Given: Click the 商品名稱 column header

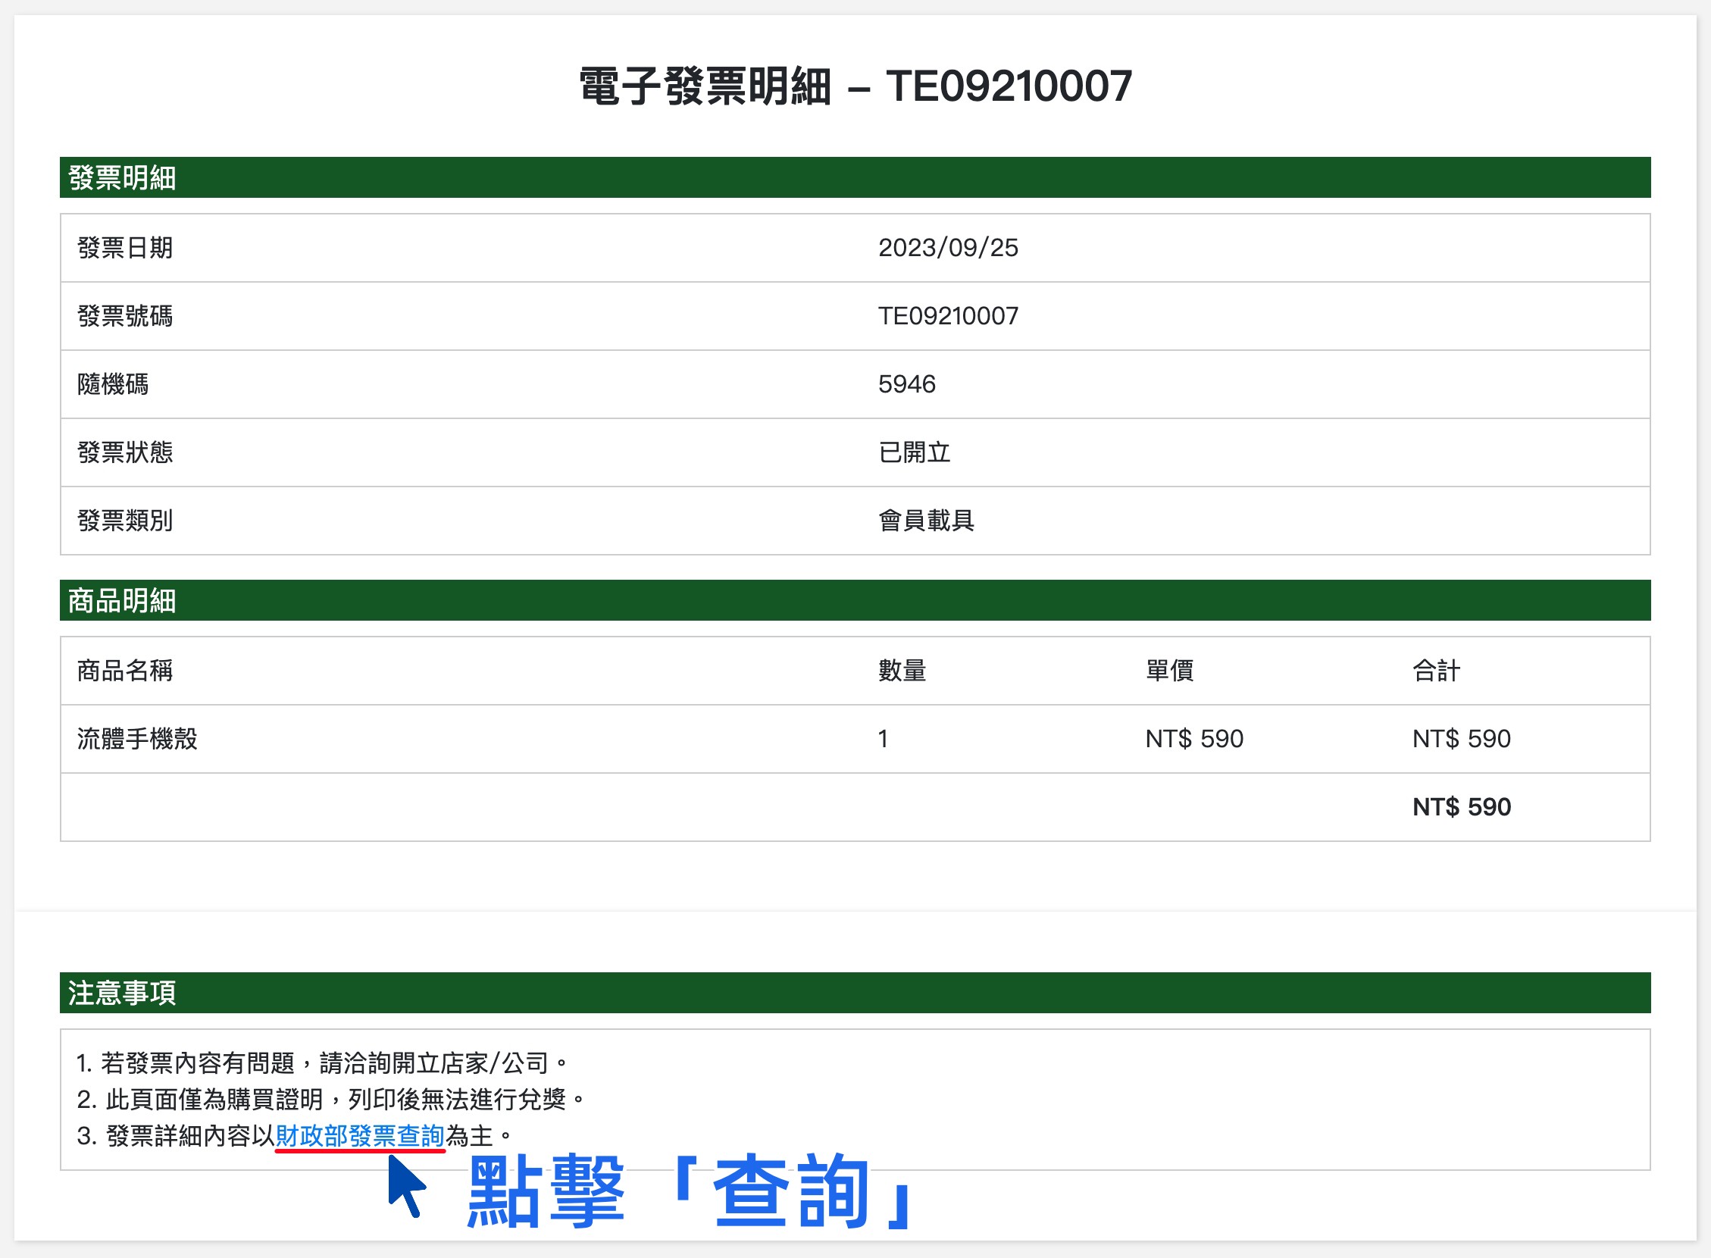Looking at the screenshot, I should point(125,671).
